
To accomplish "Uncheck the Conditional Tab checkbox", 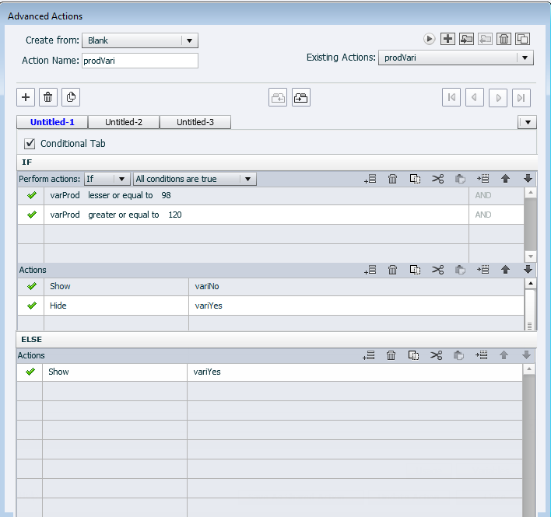I will point(30,144).
